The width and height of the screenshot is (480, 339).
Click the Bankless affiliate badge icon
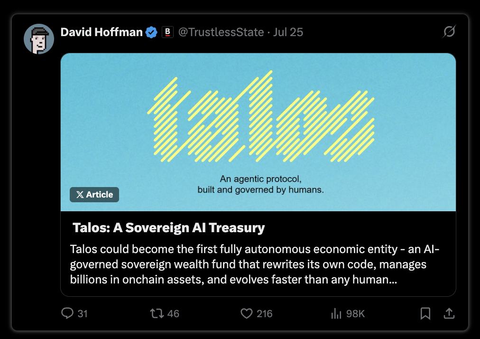(x=167, y=32)
